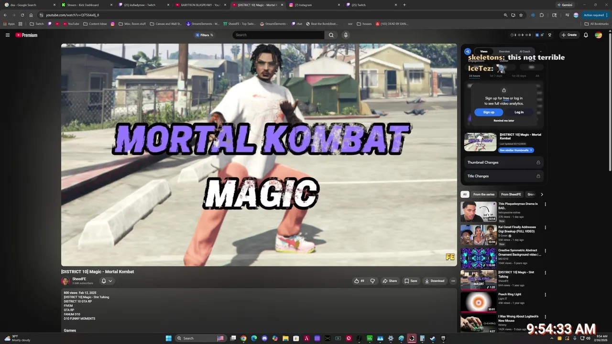612x344 pixels.
Task: Open Discord from the taskbar
Action: click(264, 338)
